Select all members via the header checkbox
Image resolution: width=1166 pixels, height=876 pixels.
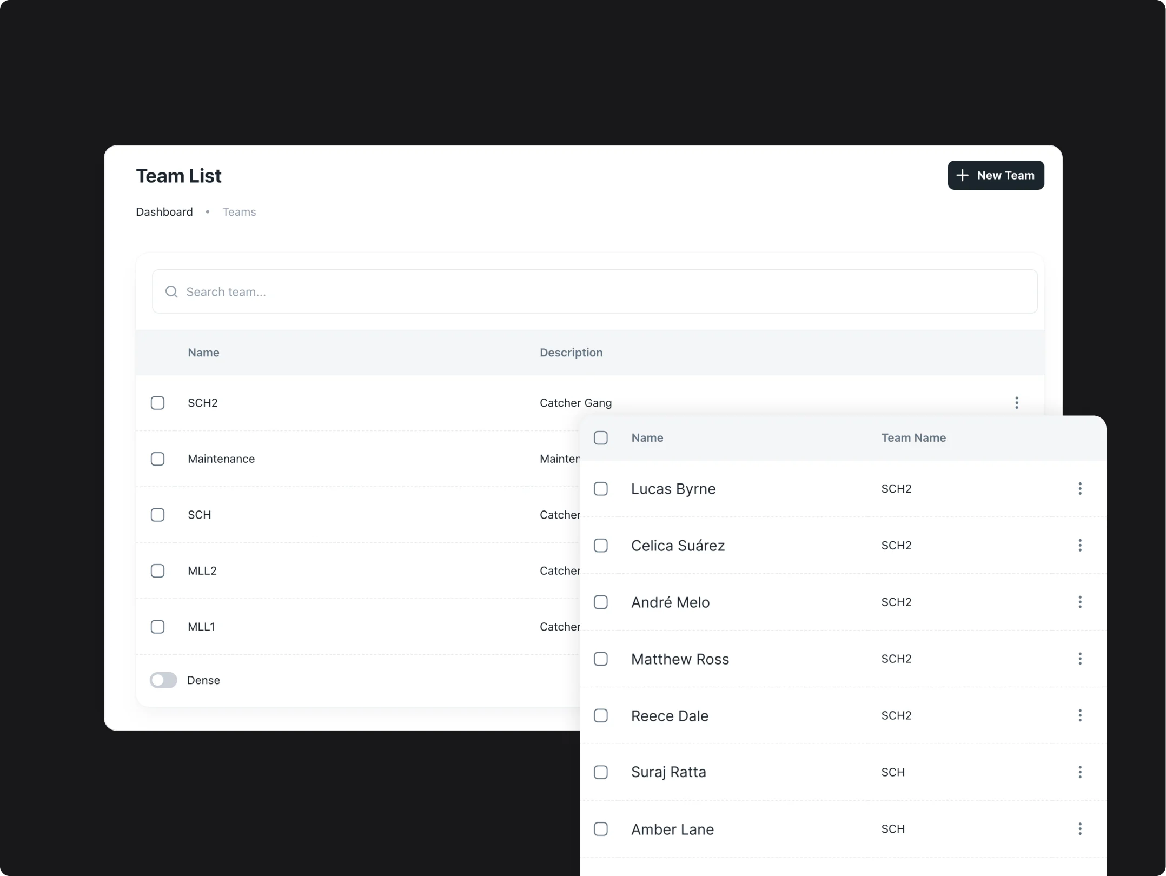coord(600,438)
